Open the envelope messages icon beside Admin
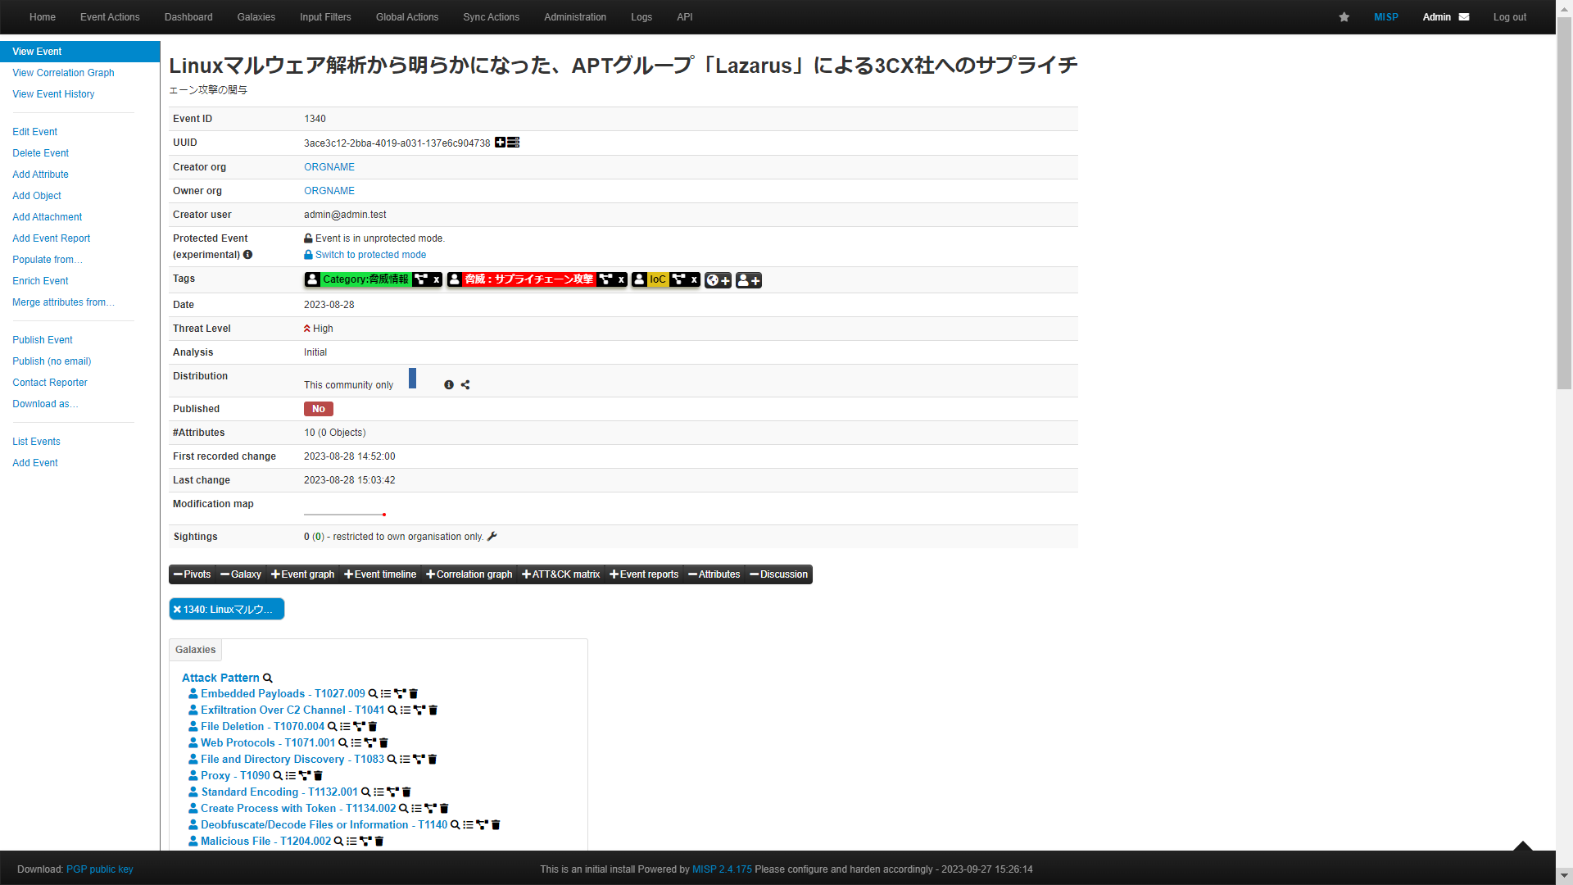 (x=1464, y=17)
